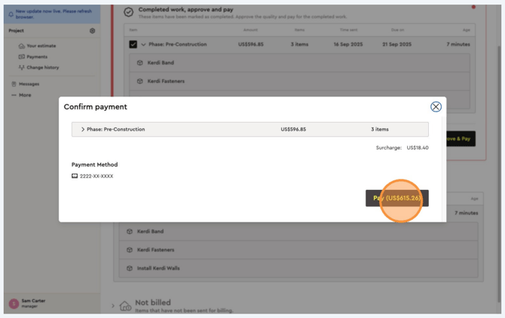Viewport: 505px width, 318px height.
Task: Click the Pay (US$615.26) button
Action: tap(396, 198)
